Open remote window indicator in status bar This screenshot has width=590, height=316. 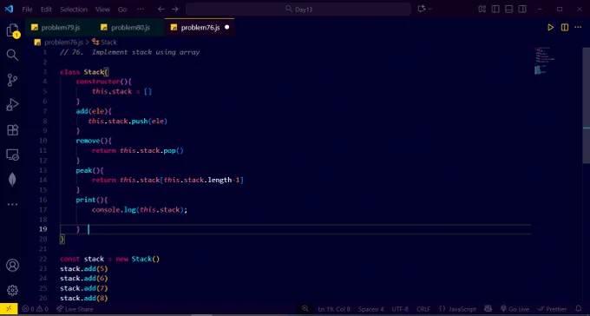pos(9,309)
